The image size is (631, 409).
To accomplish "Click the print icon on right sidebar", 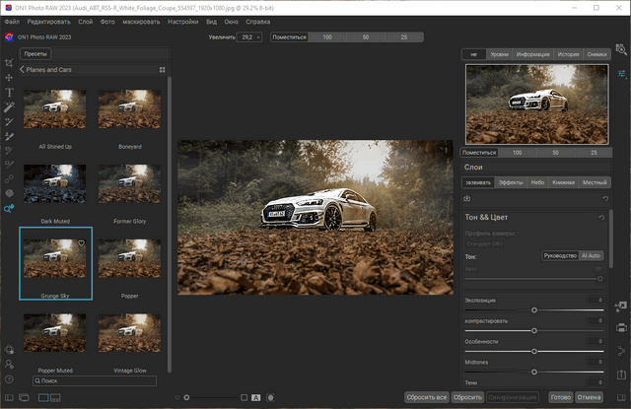I will 622,327.
